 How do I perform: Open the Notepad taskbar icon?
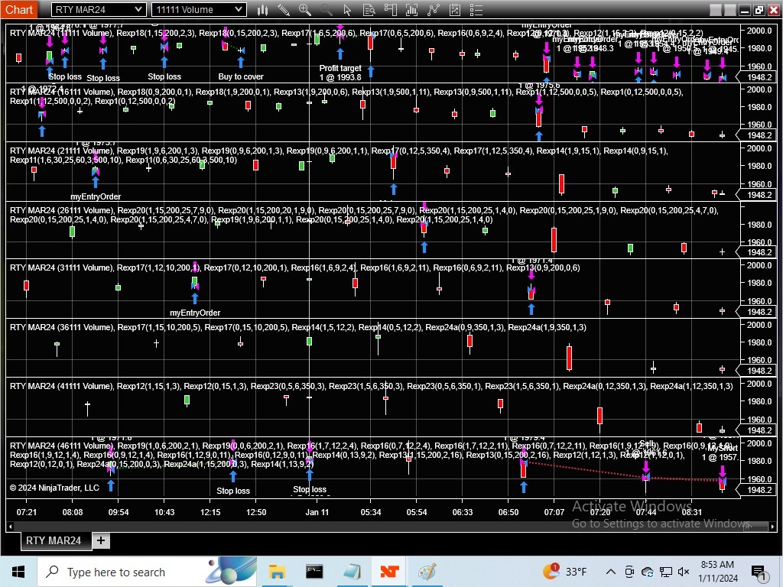click(352, 572)
